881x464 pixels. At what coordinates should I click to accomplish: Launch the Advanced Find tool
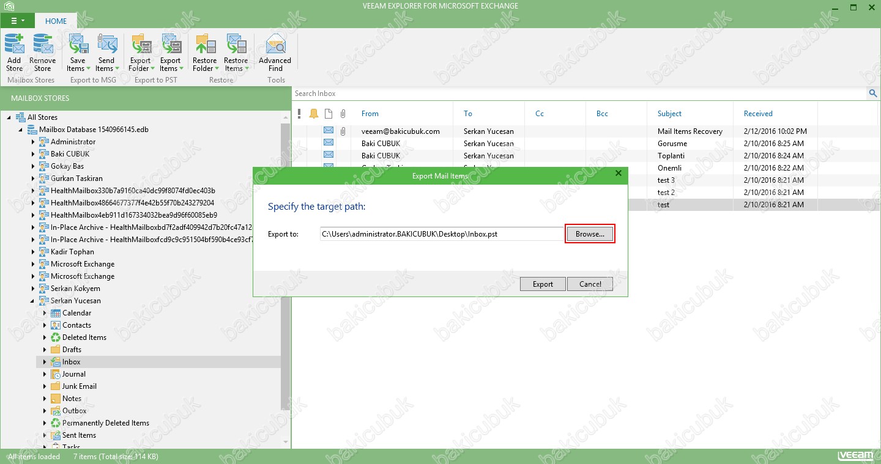pos(275,53)
